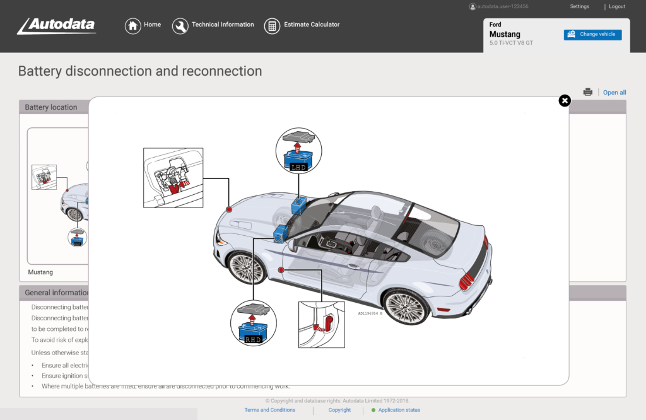Image resolution: width=646 pixels, height=420 pixels.
Task: Click the Mustang battery location thumbnail
Action: [58, 195]
